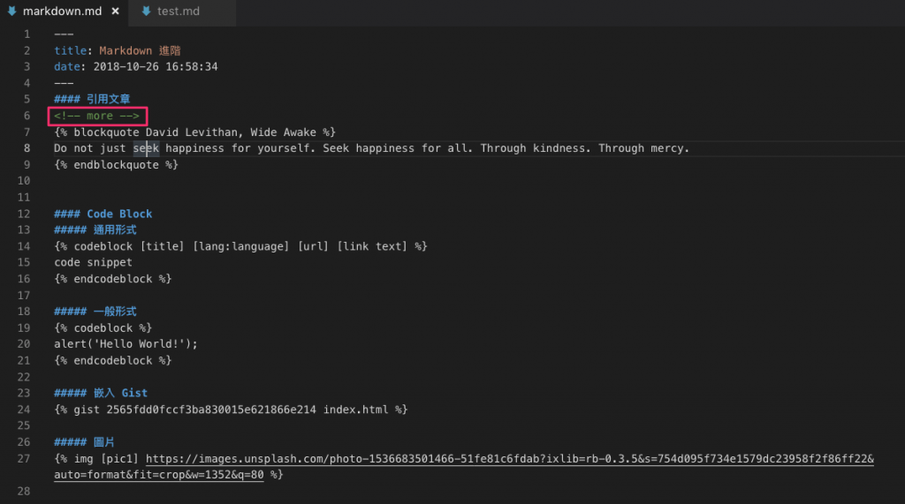Close the markdown.md tab

coord(116,11)
